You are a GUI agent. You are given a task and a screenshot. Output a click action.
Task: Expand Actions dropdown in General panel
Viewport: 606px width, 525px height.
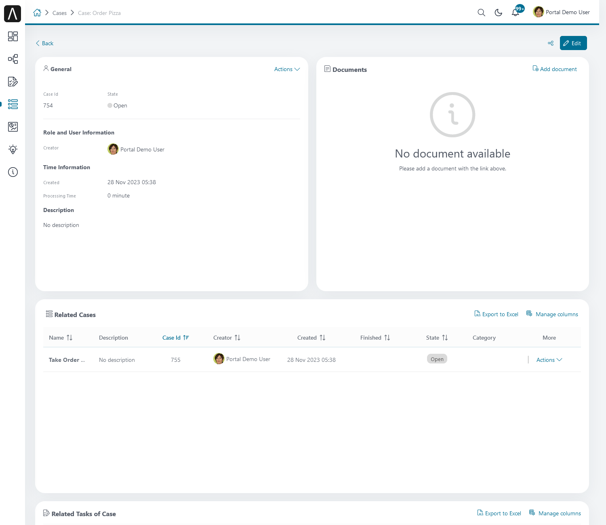point(287,69)
